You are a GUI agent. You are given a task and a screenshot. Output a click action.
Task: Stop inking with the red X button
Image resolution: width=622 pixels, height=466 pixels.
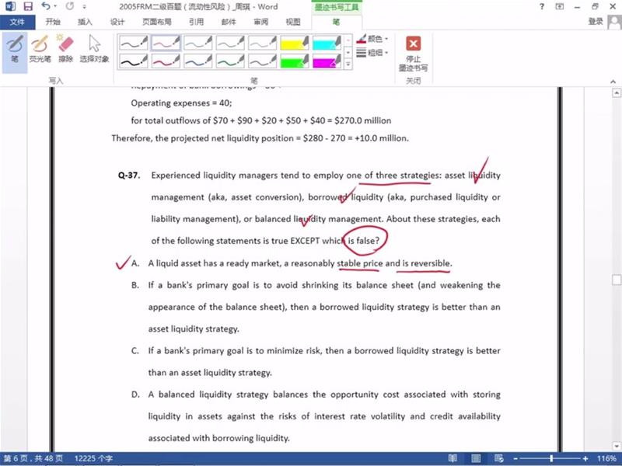click(x=413, y=53)
